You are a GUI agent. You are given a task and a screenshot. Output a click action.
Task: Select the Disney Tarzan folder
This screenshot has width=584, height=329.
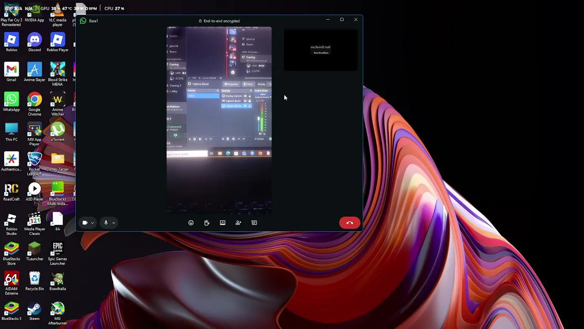click(x=57, y=162)
